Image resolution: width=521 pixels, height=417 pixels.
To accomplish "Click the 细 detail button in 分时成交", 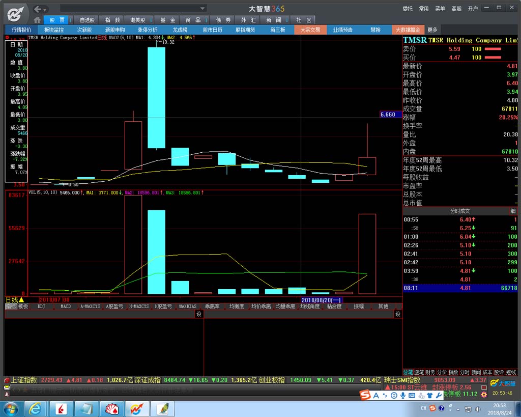I will coord(513,211).
